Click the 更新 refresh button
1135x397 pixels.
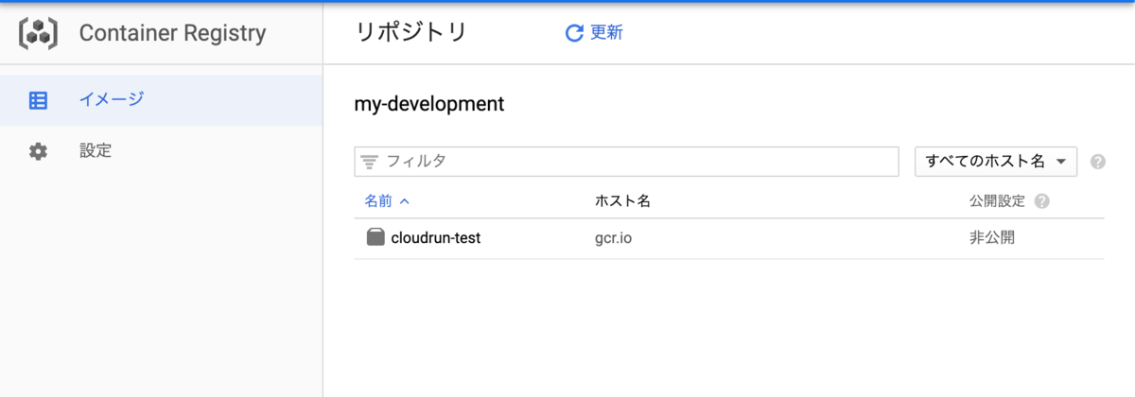[594, 33]
